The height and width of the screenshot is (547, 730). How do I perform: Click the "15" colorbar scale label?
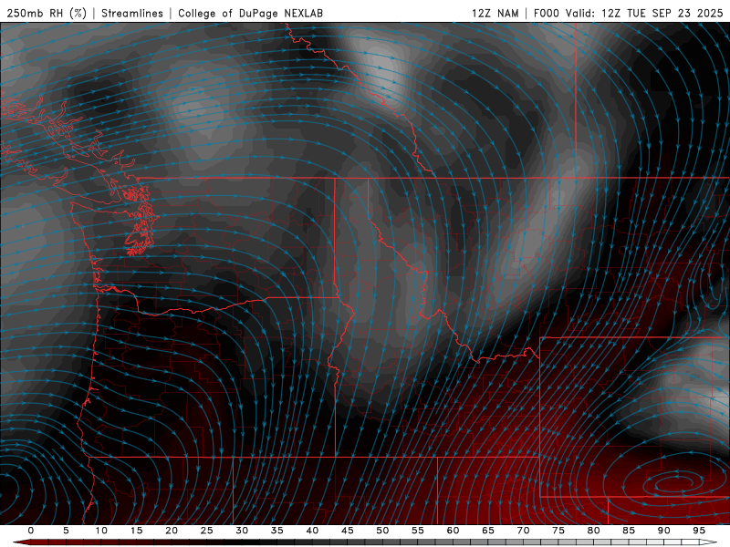pyautogui.click(x=136, y=531)
